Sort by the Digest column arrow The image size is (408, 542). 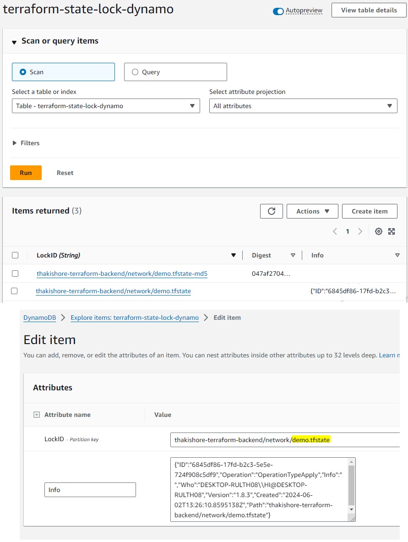coord(293,255)
